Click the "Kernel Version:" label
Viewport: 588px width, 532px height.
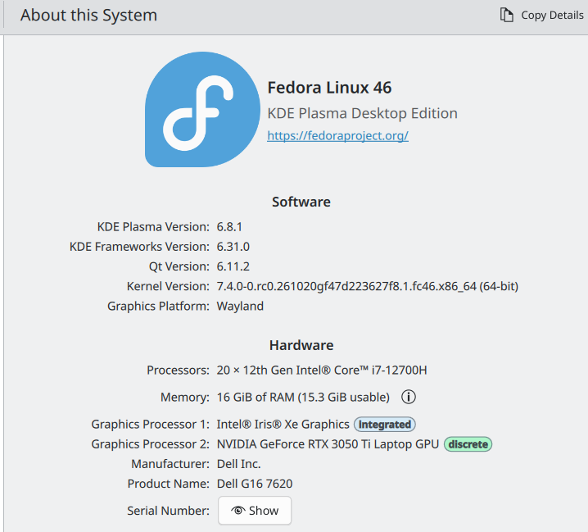168,286
